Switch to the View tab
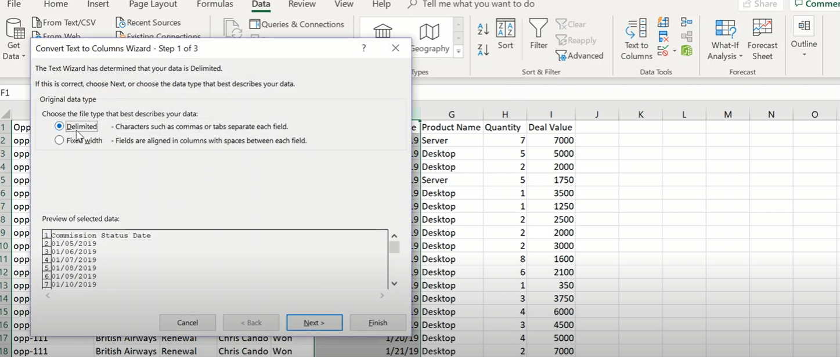Image resolution: width=840 pixels, height=357 pixels. 344,4
